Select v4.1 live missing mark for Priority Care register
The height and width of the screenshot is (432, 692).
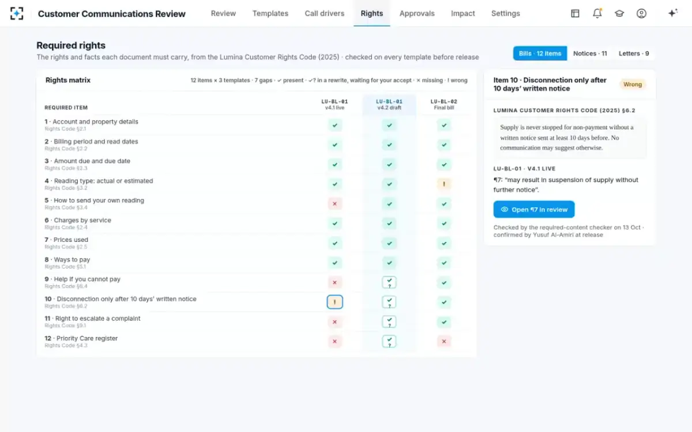pyautogui.click(x=335, y=341)
